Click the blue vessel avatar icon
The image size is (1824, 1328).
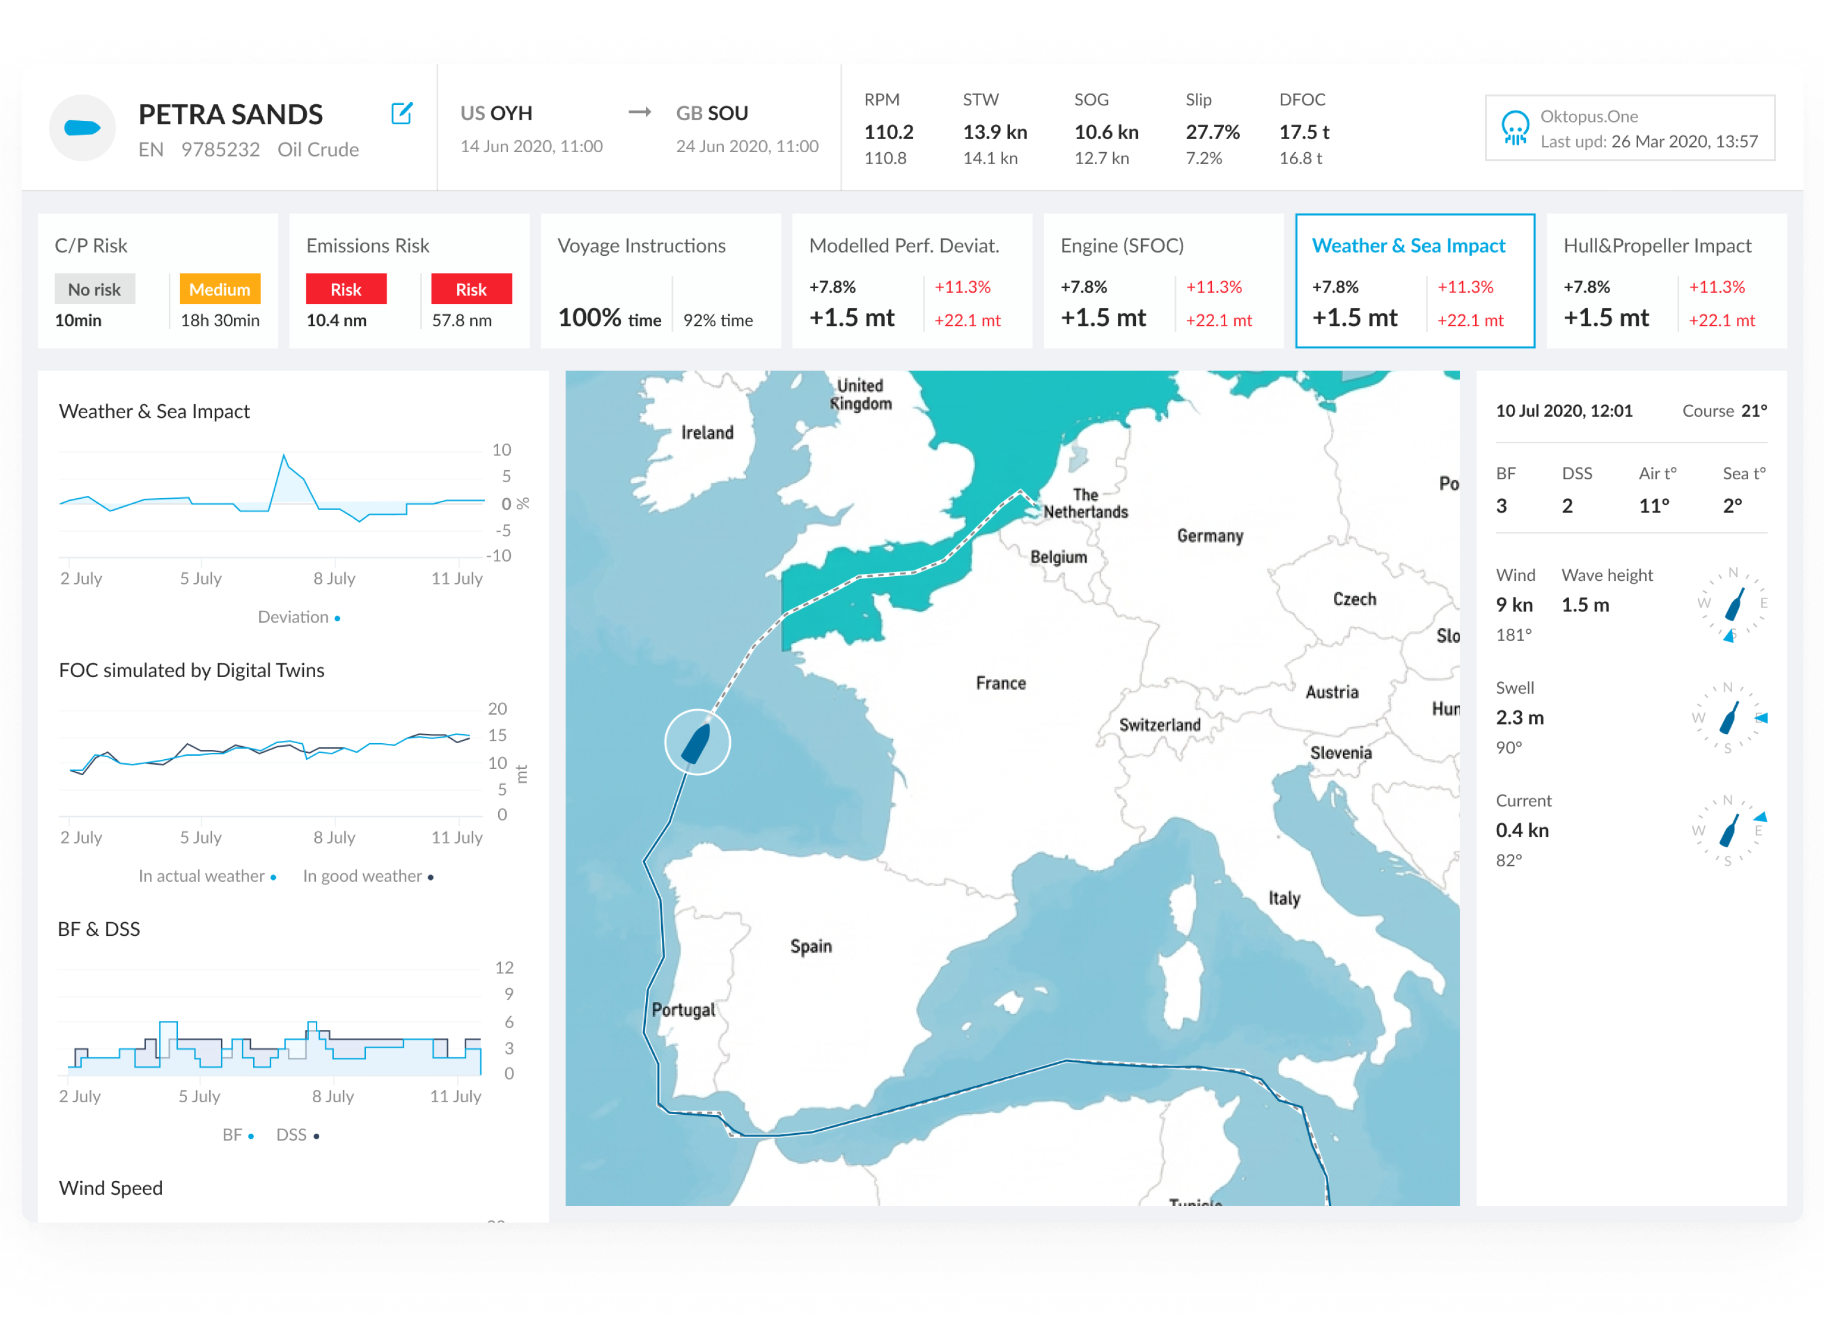tap(83, 128)
